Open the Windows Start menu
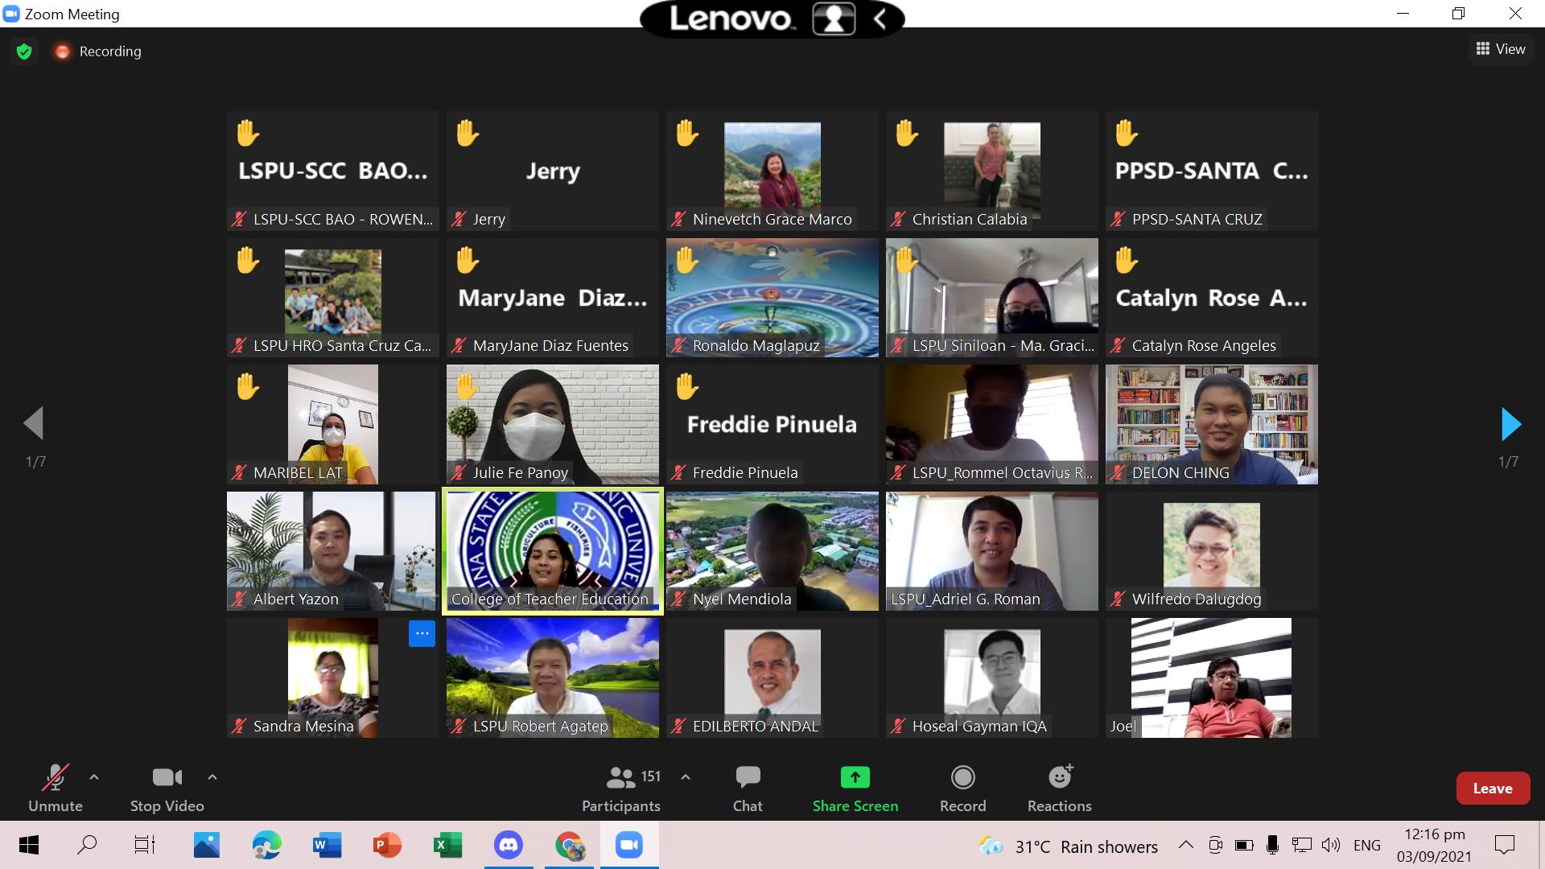This screenshot has height=869, width=1545. click(x=29, y=845)
